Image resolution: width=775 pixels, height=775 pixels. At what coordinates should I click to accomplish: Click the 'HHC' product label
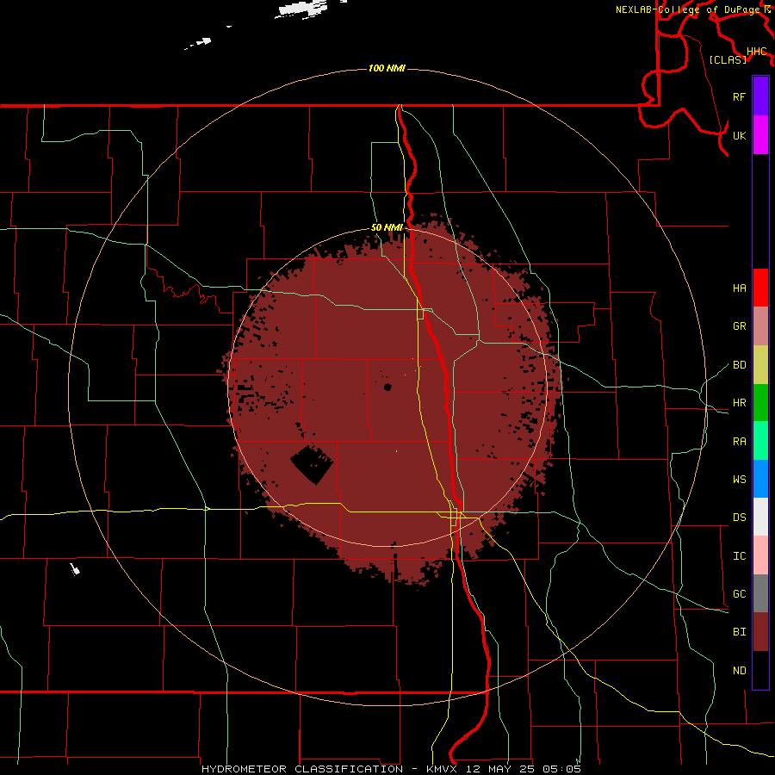click(757, 52)
